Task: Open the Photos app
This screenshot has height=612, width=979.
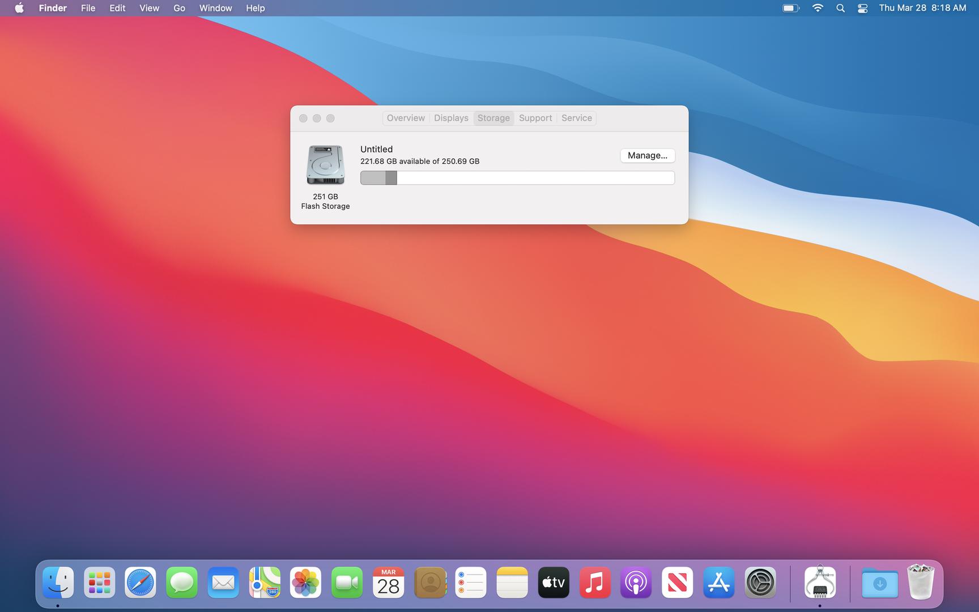Action: coord(305,583)
